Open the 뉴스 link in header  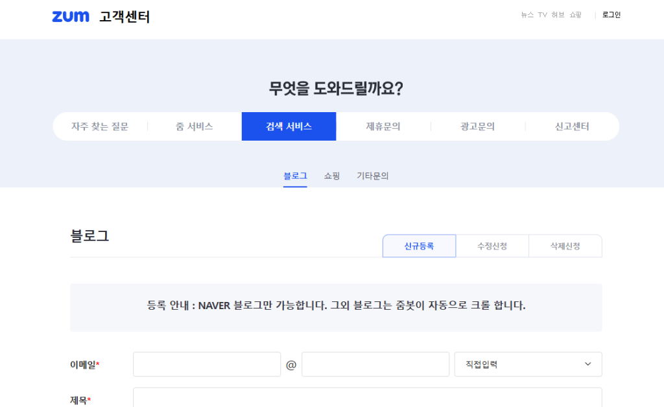pos(527,15)
